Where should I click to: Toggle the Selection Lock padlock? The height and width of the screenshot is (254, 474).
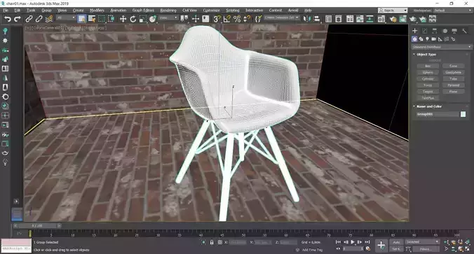click(212, 242)
